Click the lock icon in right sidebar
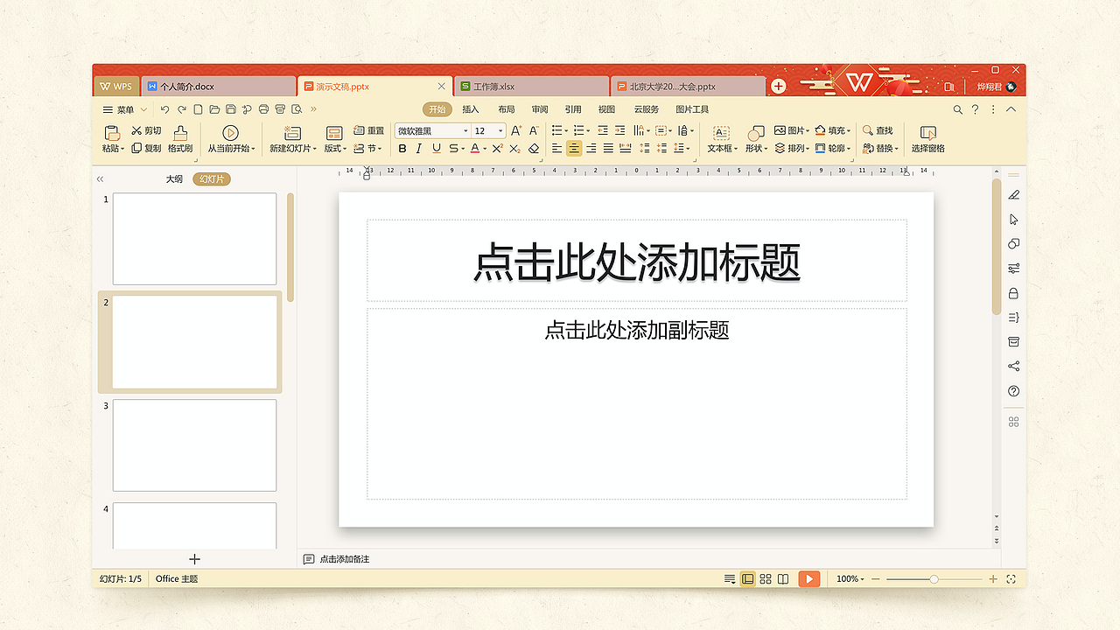 [x=1014, y=293]
